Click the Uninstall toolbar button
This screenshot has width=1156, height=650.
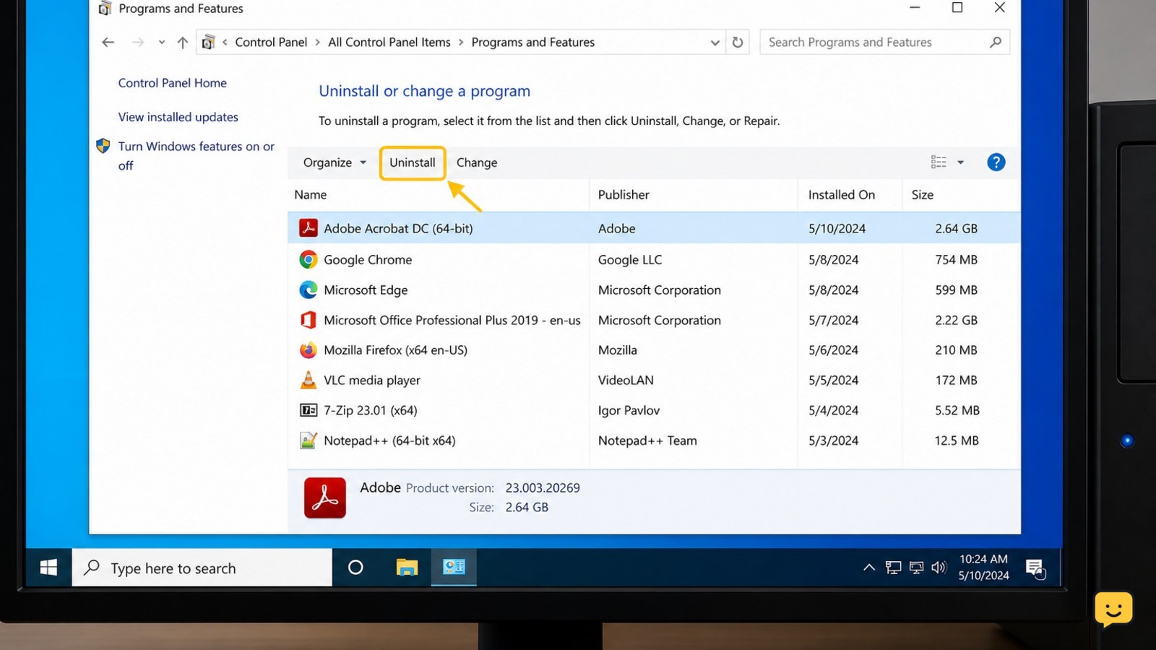413,162
